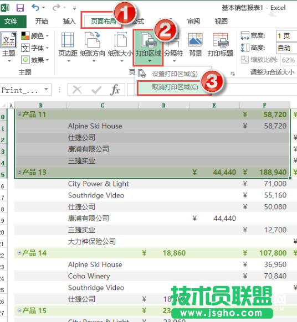Viewport: 297px width, 322px height.
Task: Click the cell showing 70,840
Action: pos(265,276)
